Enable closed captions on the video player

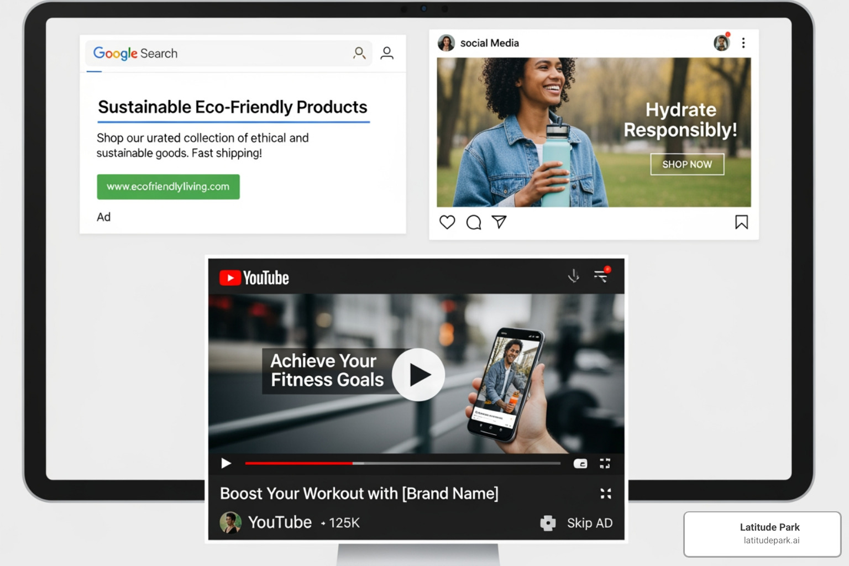click(580, 463)
